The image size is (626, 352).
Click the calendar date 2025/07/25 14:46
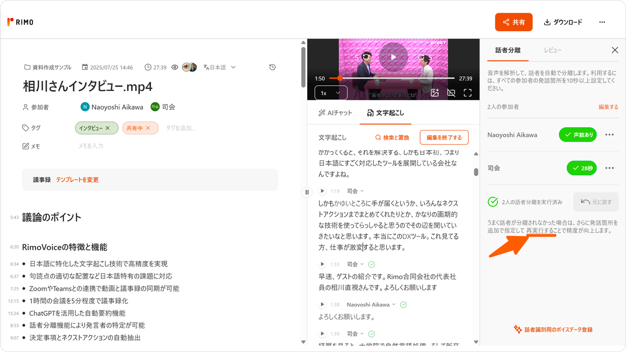point(107,67)
